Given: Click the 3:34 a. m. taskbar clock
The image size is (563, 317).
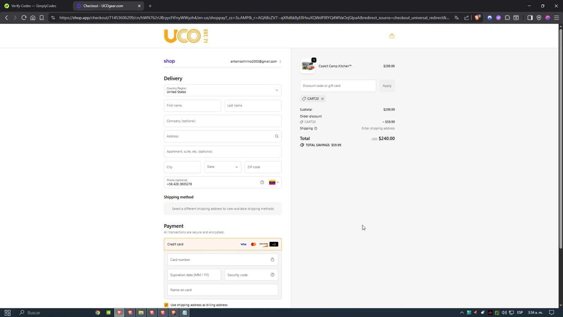Looking at the screenshot, I should pos(535,312).
